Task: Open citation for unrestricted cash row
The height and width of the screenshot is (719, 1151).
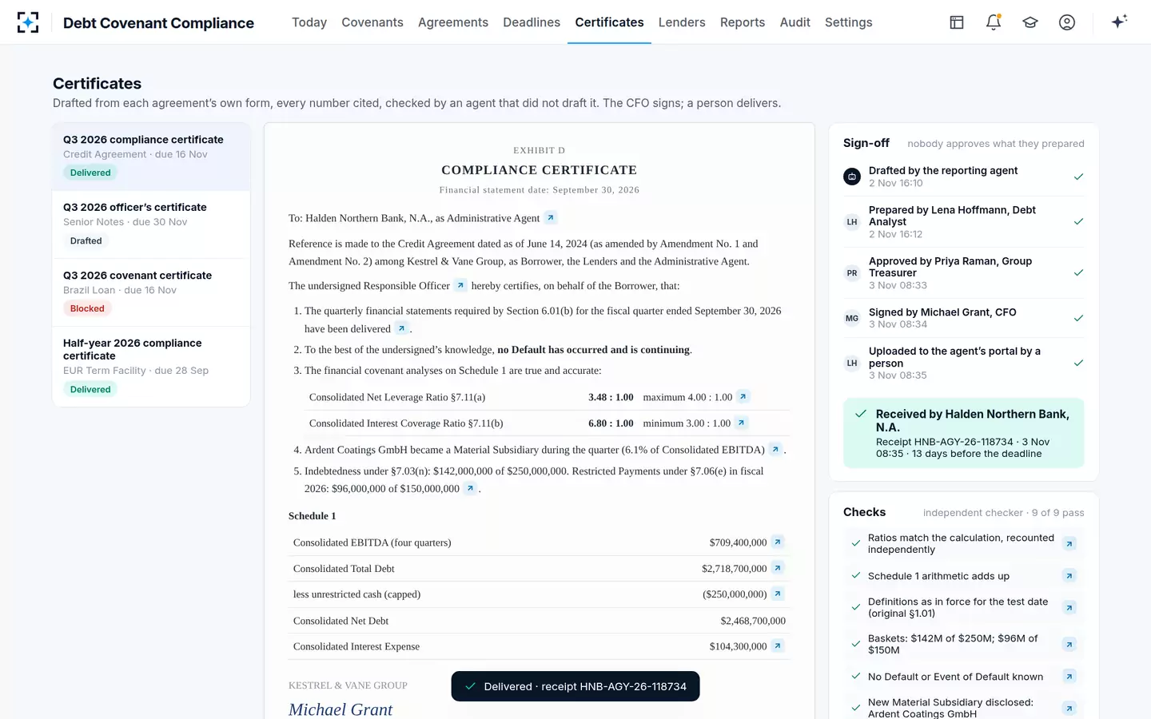Action: click(778, 594)
